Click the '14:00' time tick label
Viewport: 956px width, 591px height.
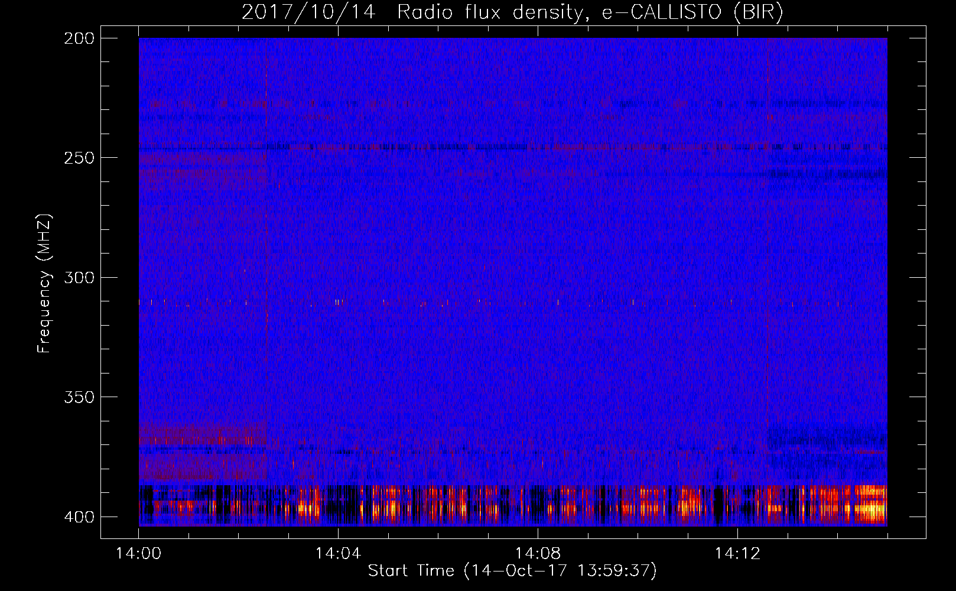tap(138, 554)
